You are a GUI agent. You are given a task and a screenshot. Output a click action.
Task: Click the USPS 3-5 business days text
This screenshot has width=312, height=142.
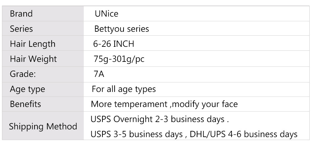(137, 134)
